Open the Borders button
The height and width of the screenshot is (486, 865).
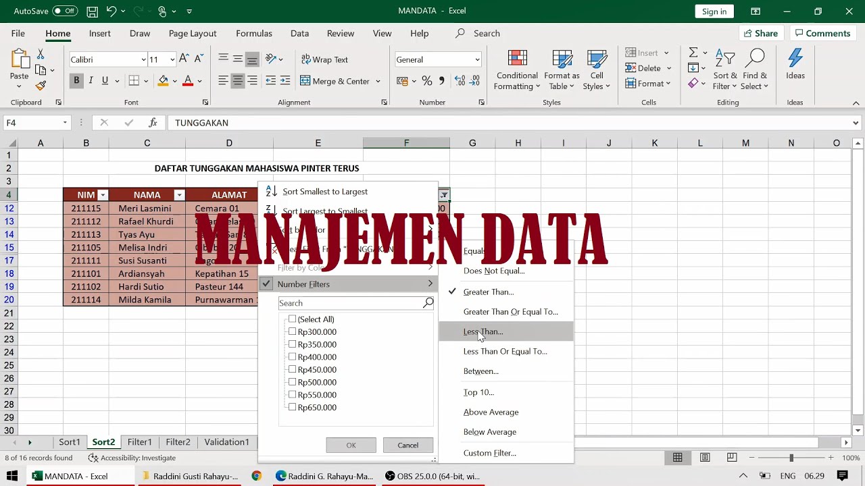[134, 80]
